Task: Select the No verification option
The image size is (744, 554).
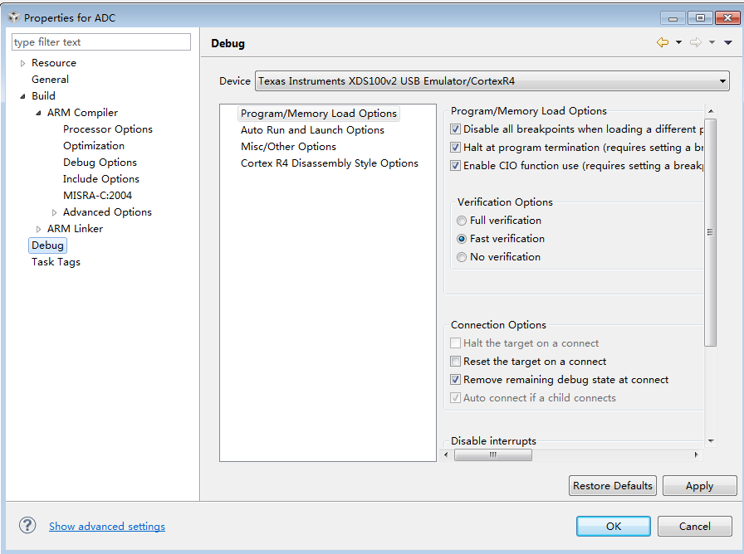Action: (x=462, y=257)
